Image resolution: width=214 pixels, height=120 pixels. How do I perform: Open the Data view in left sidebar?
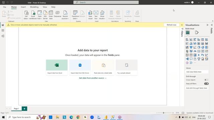point(3,30)
